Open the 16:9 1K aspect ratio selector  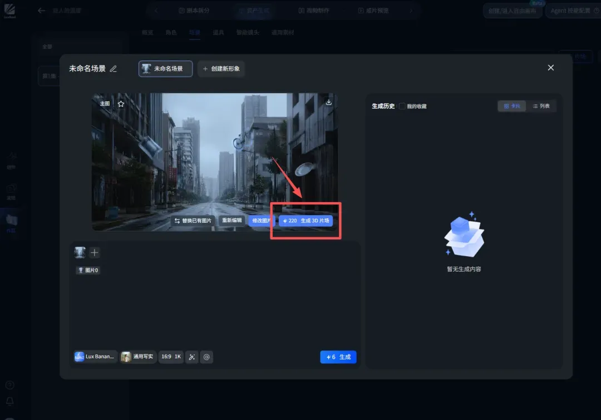click(x=171, y=357)
